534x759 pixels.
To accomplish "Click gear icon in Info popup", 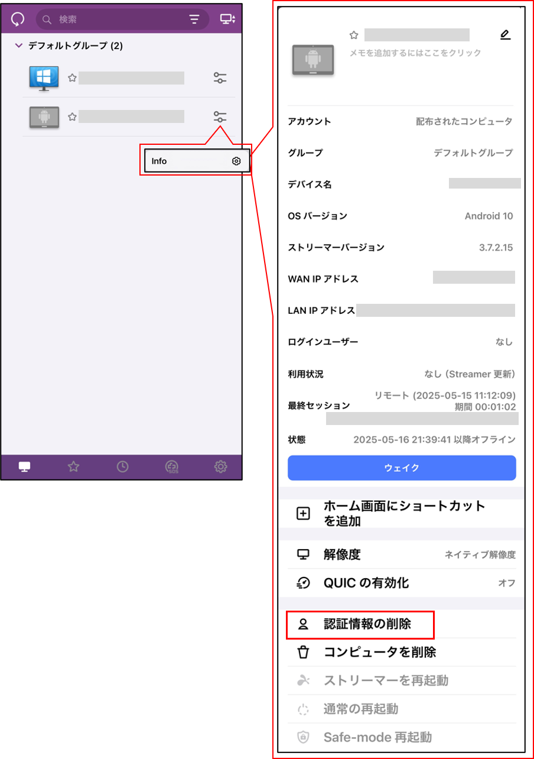I will 236,161.
